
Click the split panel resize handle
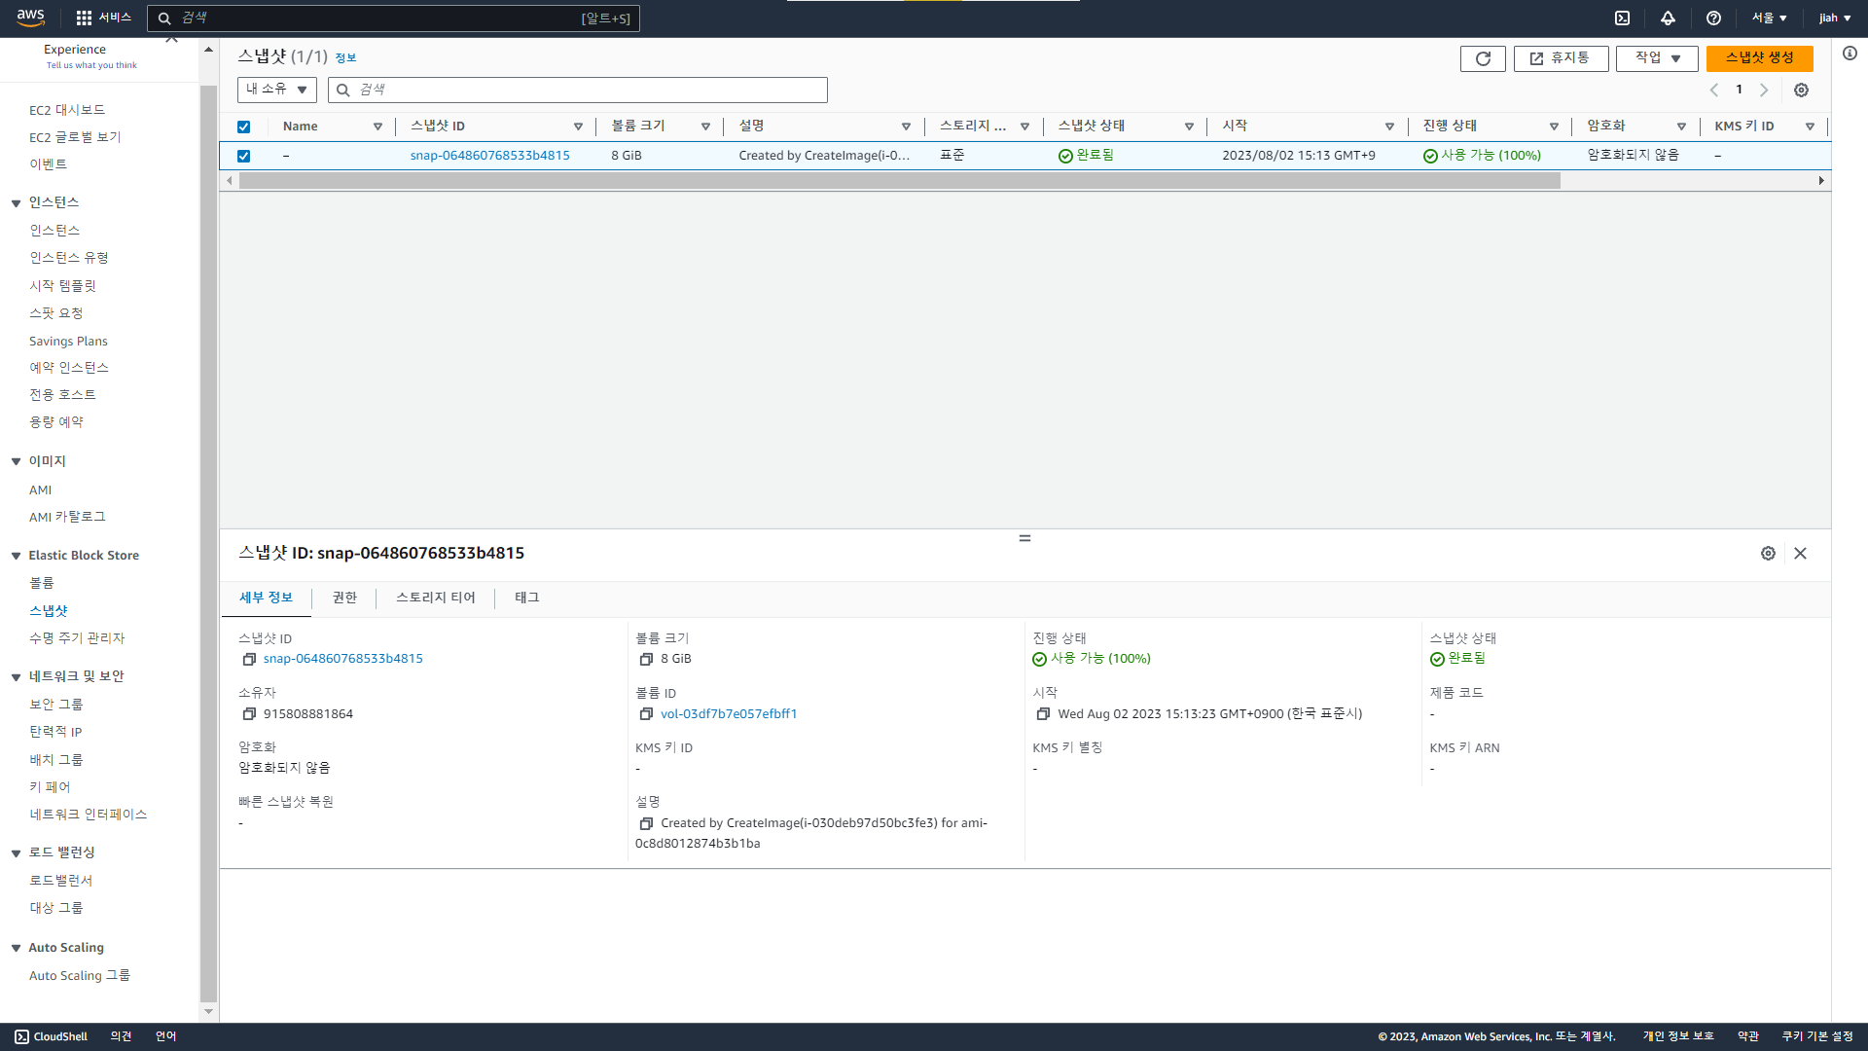pos(1024,538)
